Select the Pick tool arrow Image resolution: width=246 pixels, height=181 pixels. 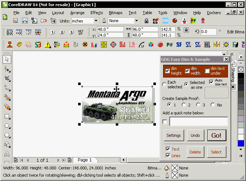pos(7,59)
